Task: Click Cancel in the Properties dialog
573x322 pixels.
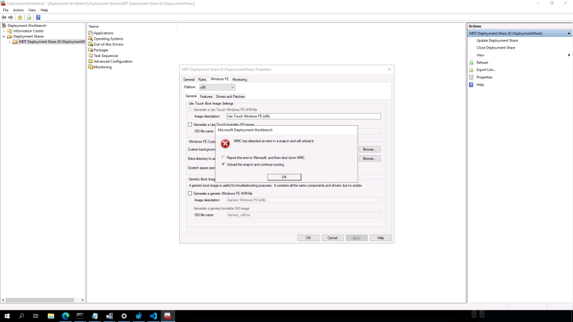Action: (332, 238)
